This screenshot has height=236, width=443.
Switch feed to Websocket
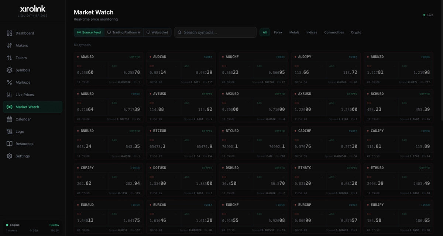click(157, 32)
